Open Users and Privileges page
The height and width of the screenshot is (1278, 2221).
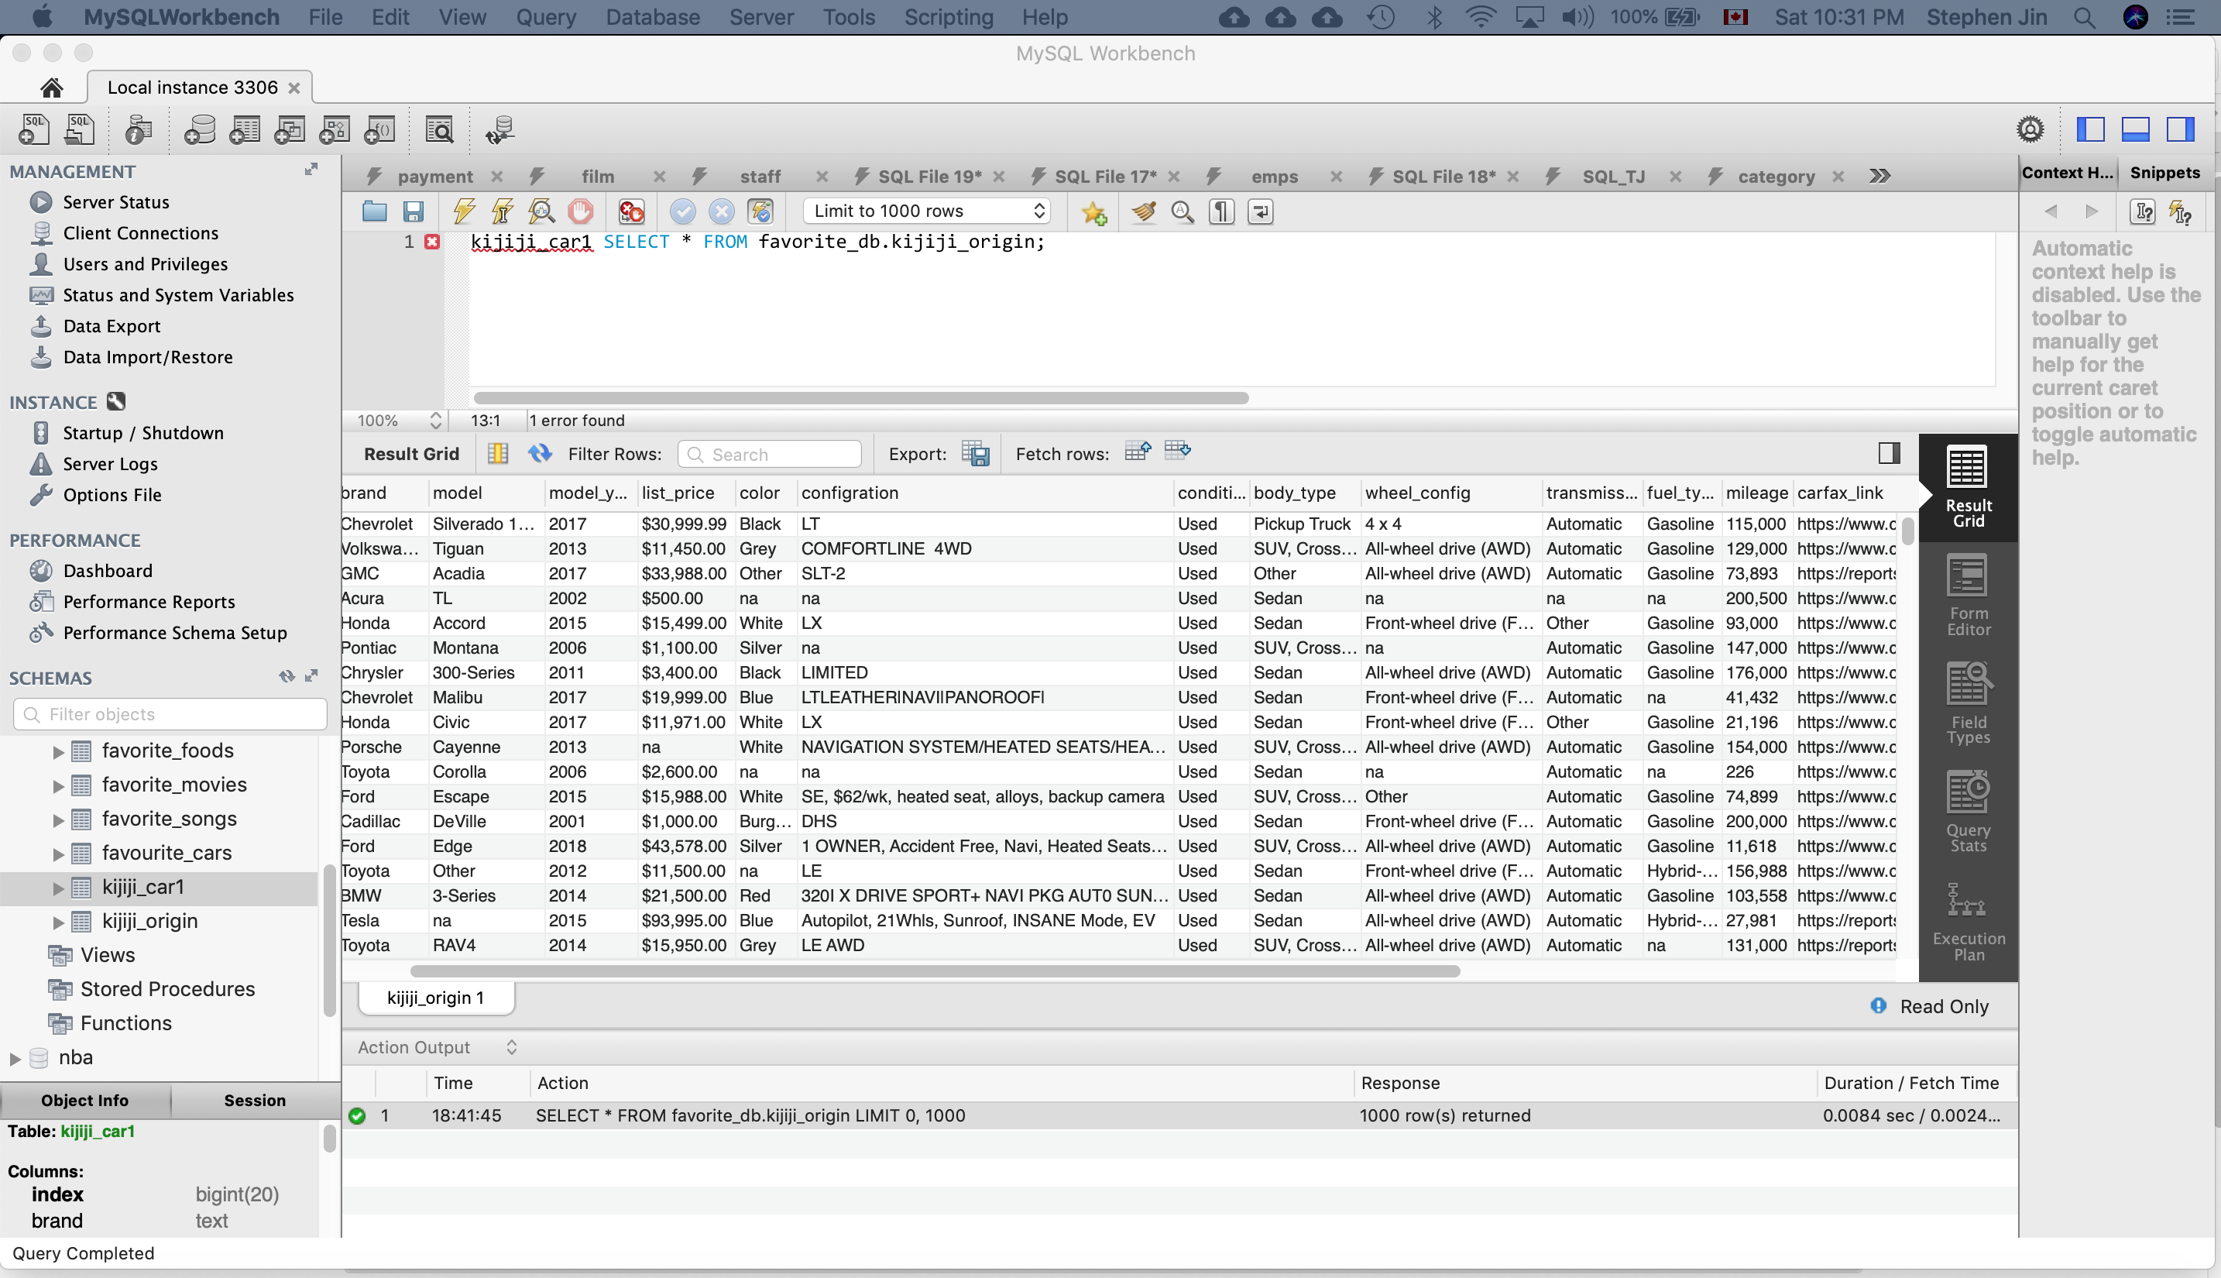(x=145, y=264)
